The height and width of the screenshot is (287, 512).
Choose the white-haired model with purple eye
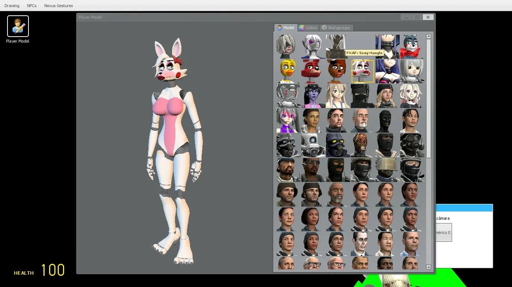click(x=313, y=46)
